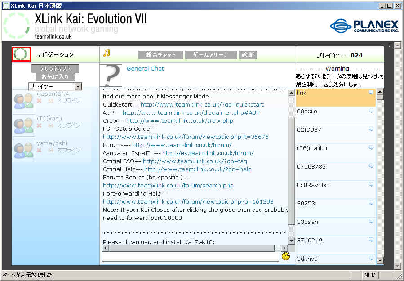
Task: Click the General Chat link
Action: pos(145,69)
